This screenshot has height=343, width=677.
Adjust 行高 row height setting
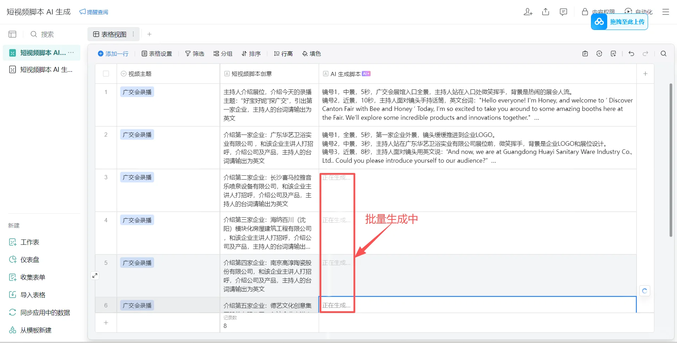tap(283, 54)
